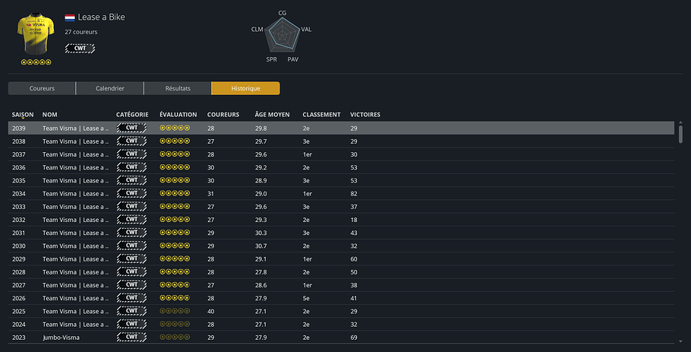Viewport: 691px width, 352px height.
Task: Open the Coureurs tab
Action: [x=42, y=88]
